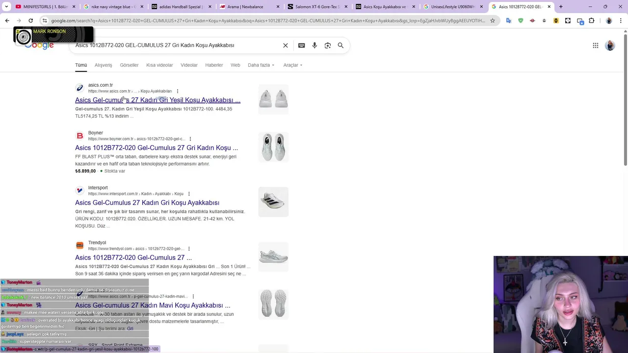The width and height of the screenshot is (628, 353).
Task: Click the browser address bar URL
Action: click(267, 21)
